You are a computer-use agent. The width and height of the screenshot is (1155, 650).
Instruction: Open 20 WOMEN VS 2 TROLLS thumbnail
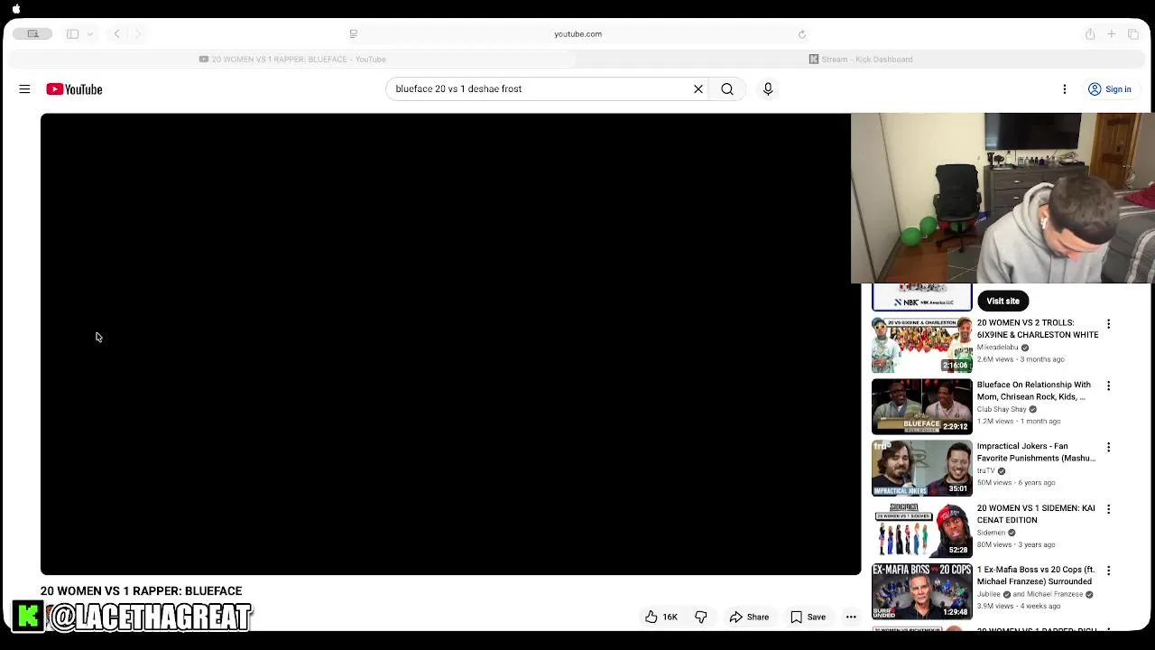click(922, 345)
